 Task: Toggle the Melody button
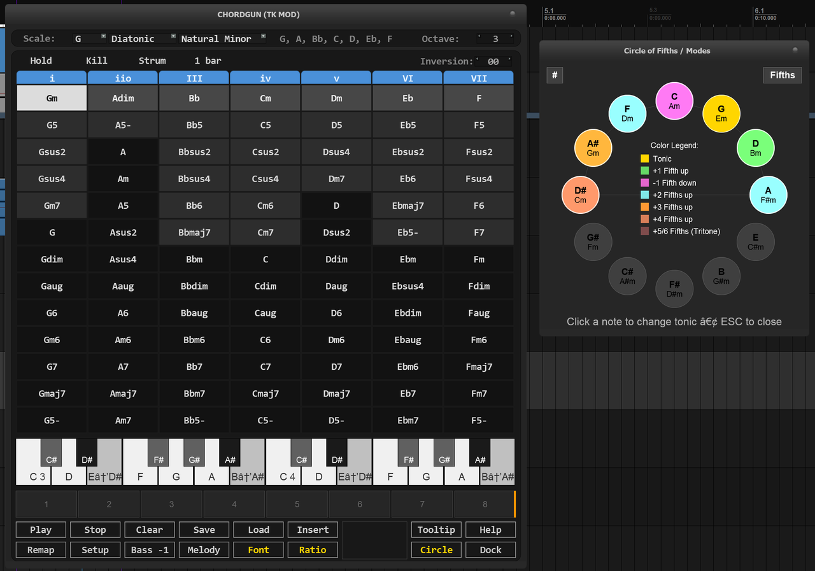pyautogui.click(x=204, y=550)
